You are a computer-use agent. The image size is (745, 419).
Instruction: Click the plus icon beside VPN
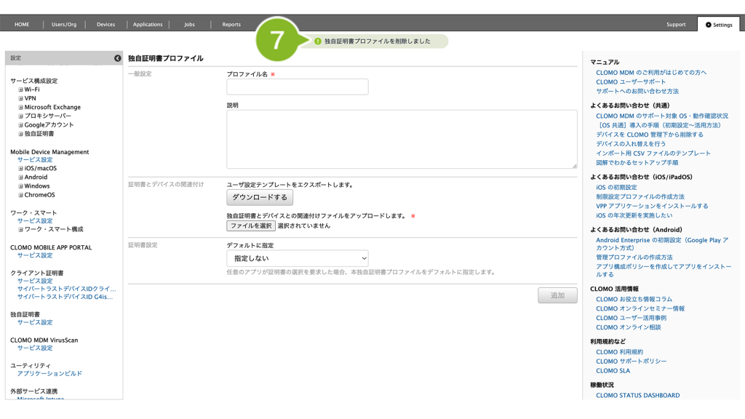point(21,98)
